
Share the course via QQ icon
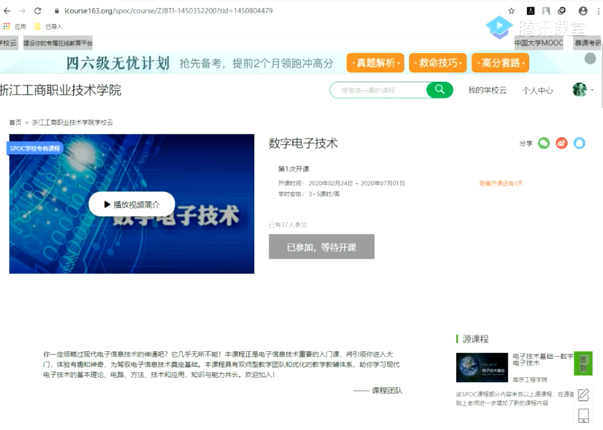pyautogui.click(x=579, y=143)
